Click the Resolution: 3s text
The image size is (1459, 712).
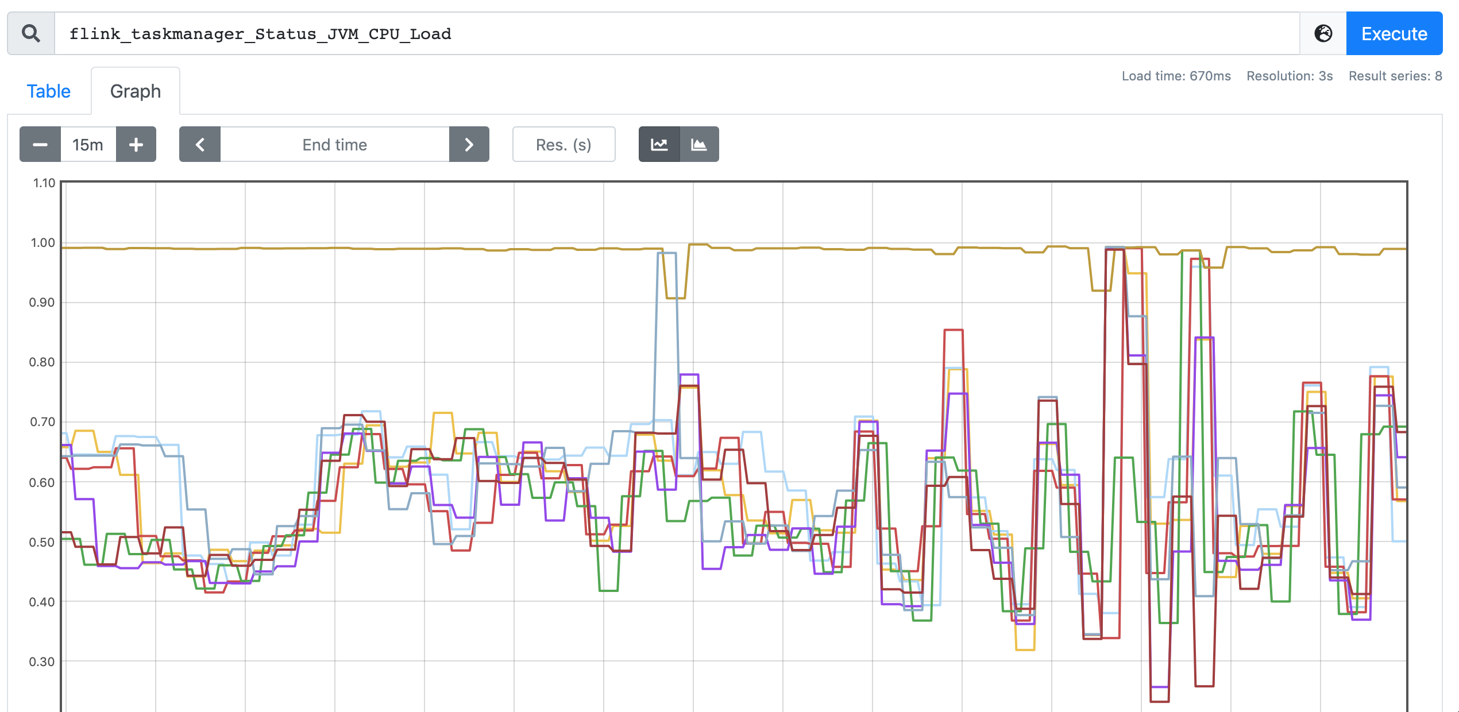click(x=1289, y=76)
